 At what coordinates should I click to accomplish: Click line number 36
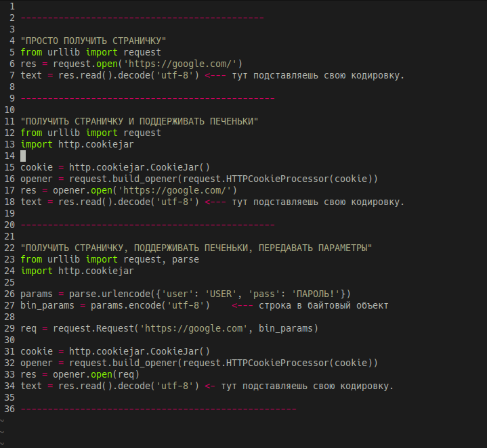[9, 409]
